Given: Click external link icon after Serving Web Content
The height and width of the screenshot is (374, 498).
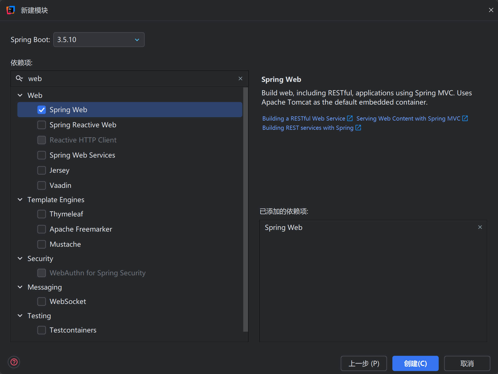Looking at the screenshot, I should (465, 118).
